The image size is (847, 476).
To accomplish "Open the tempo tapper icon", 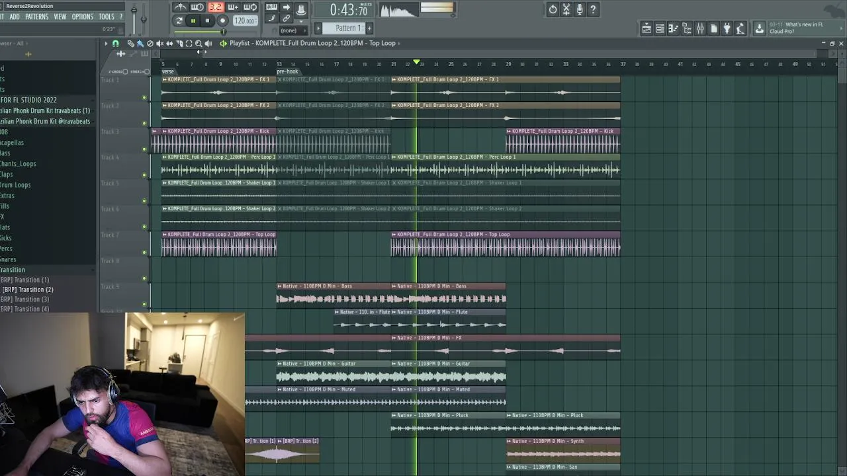I will [x=740, y=28].
